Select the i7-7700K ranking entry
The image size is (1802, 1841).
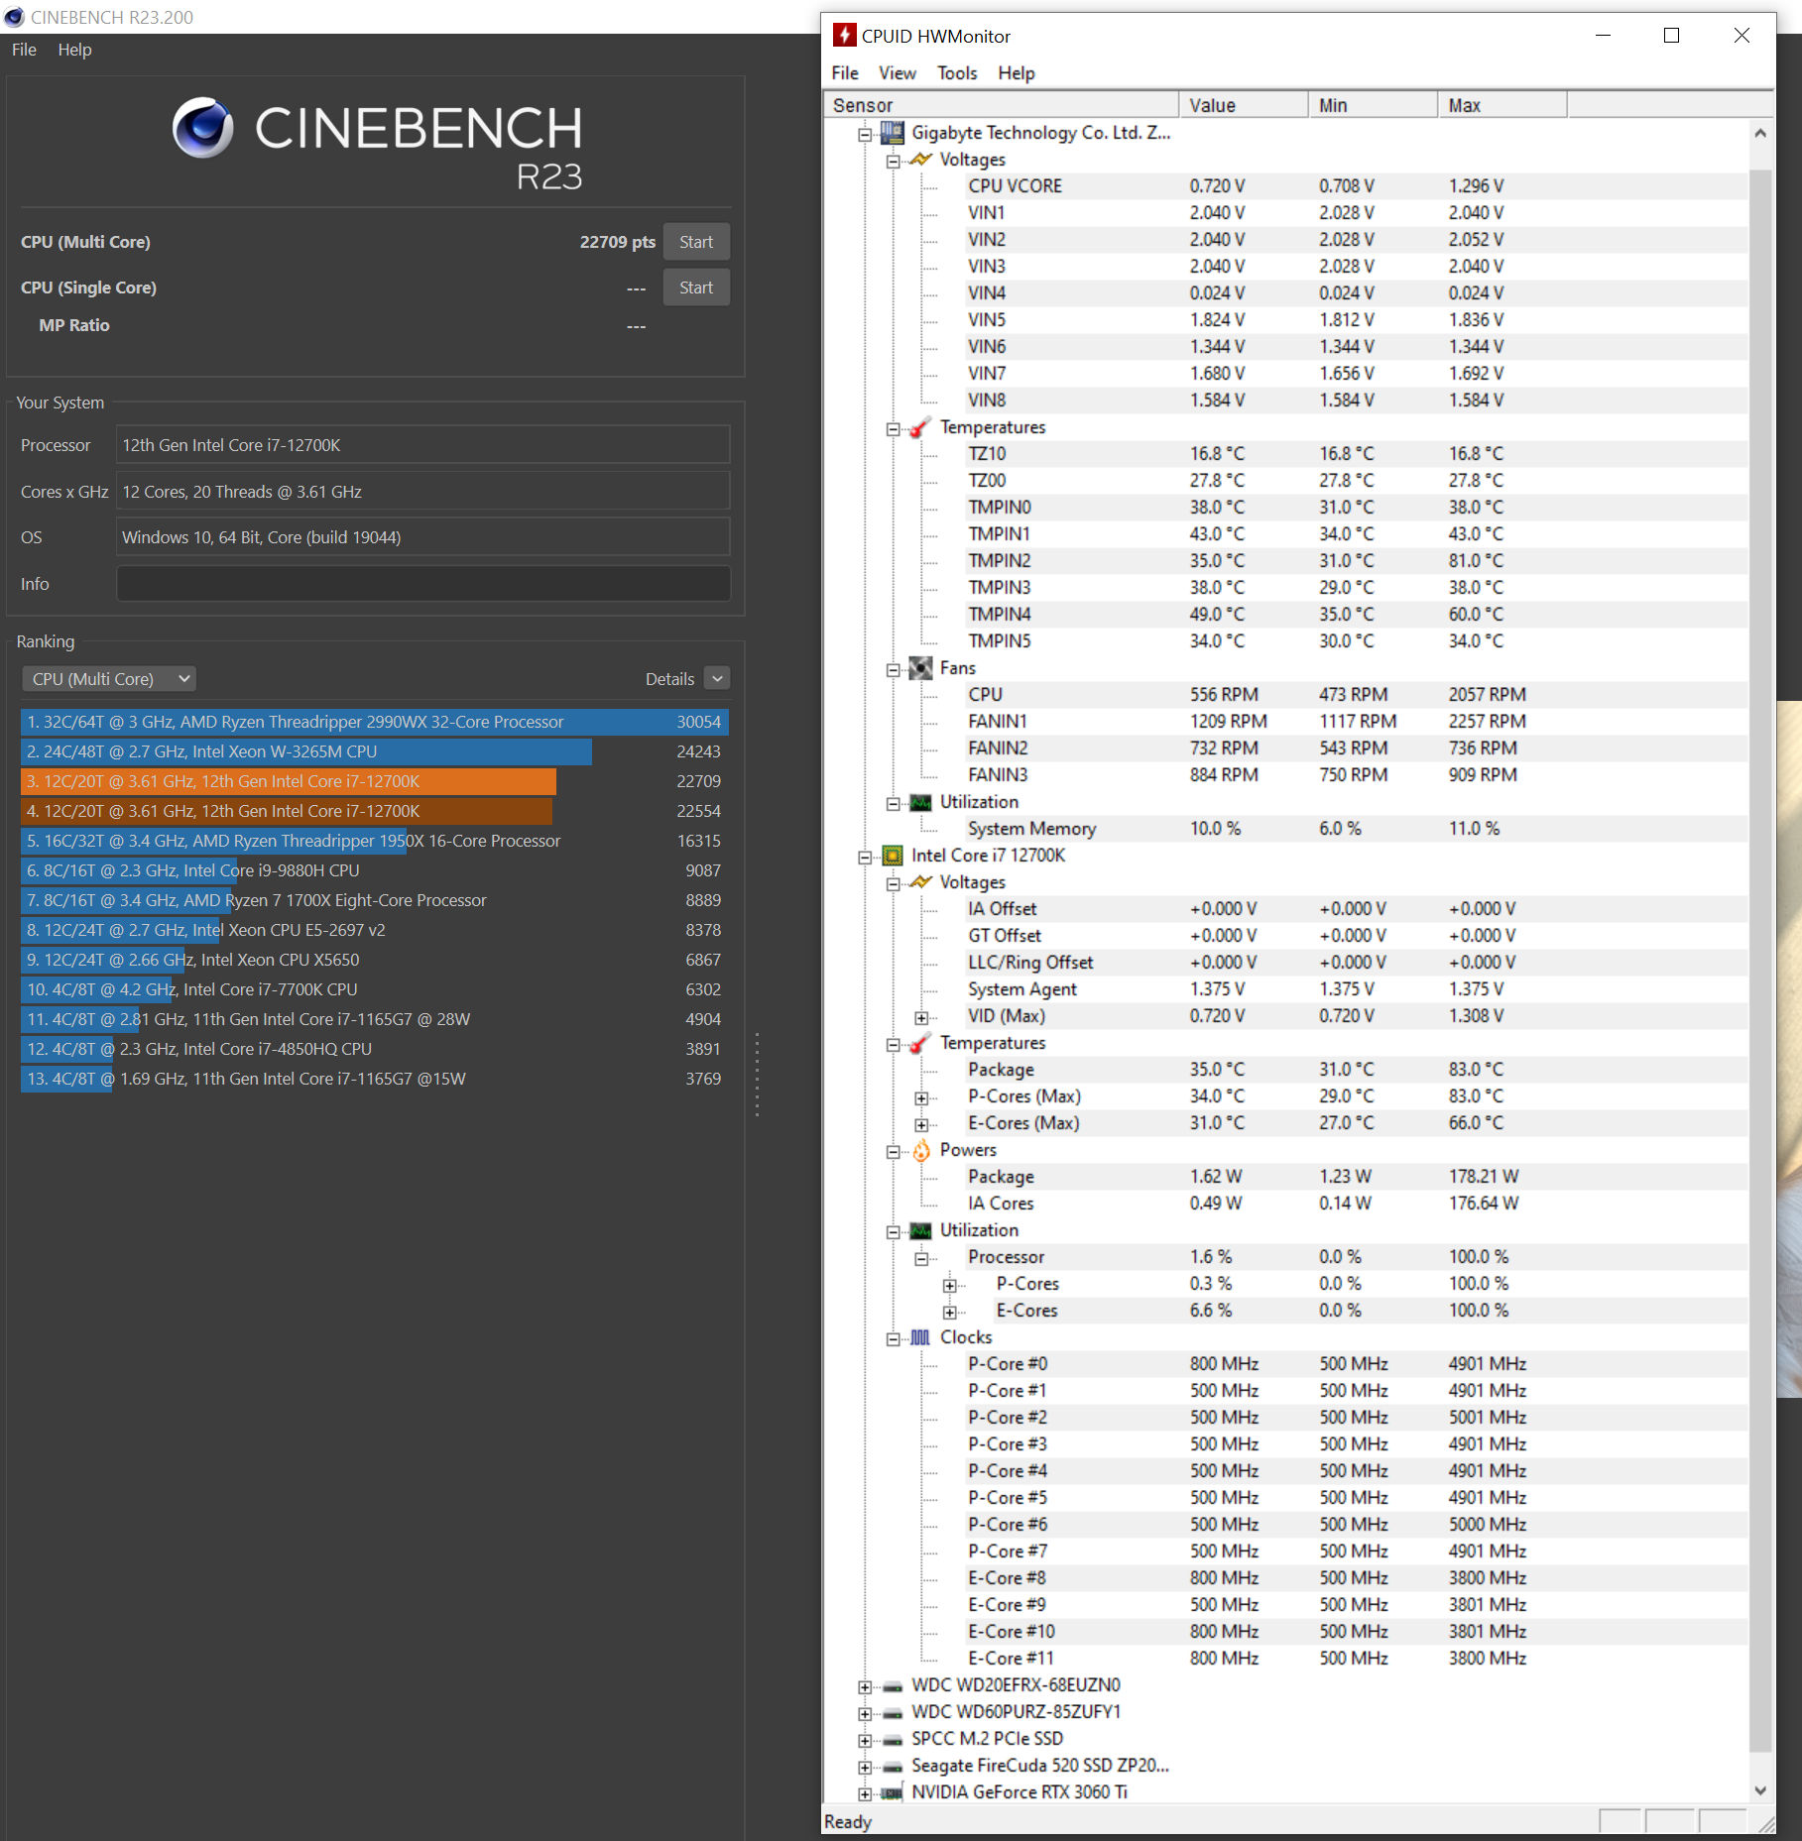pyautogui.click(x=375, y=989)
